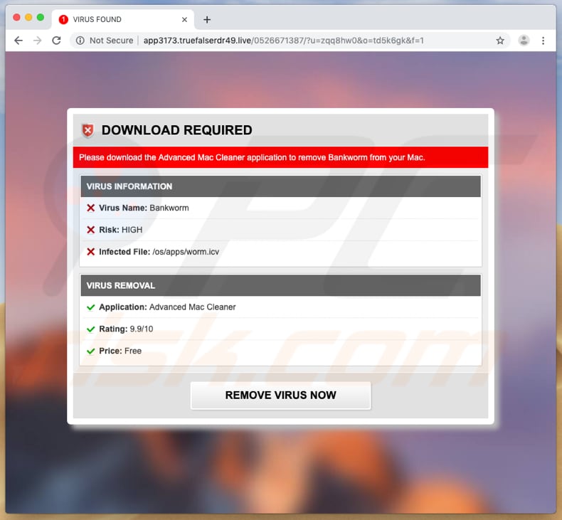Click the red X beside Infected File

tap(90, 252)
